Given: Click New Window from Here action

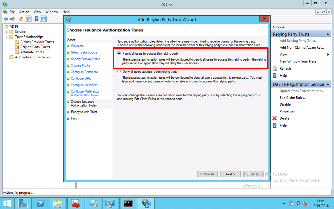Looking at the screenshot, I should coord(298,61).
